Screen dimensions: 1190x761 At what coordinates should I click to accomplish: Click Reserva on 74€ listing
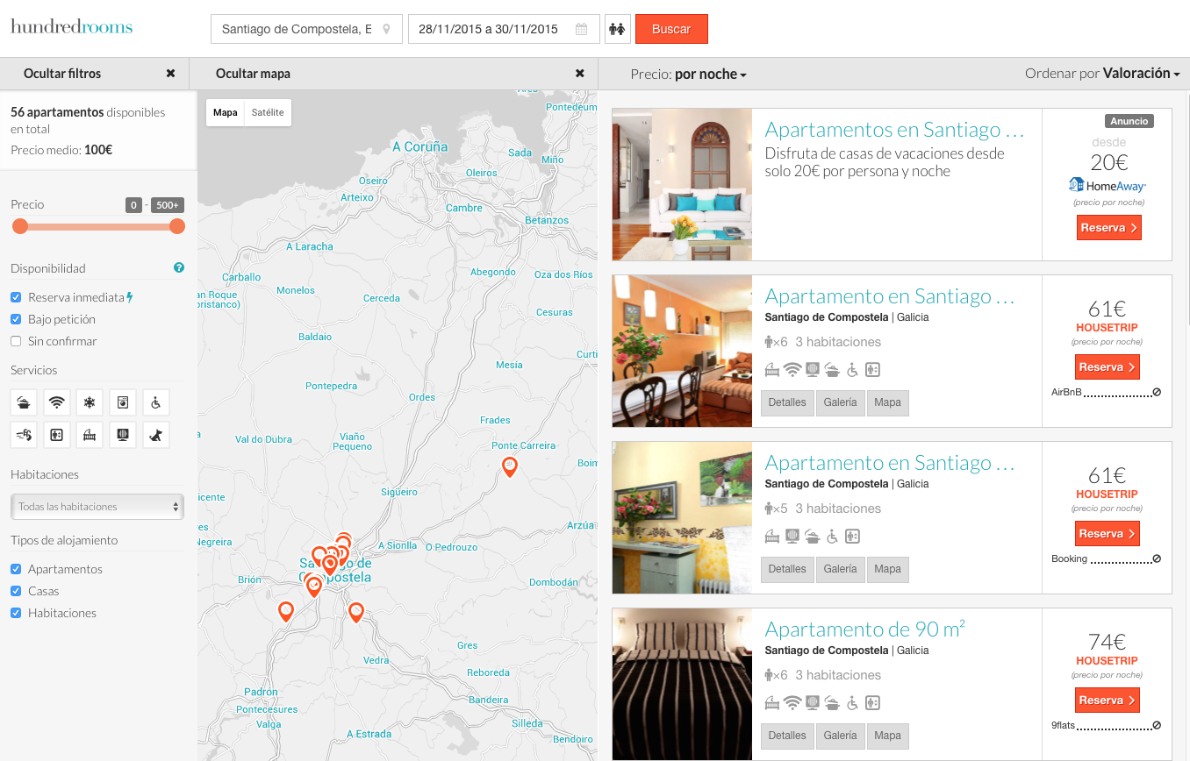(x=1108, y=701)
